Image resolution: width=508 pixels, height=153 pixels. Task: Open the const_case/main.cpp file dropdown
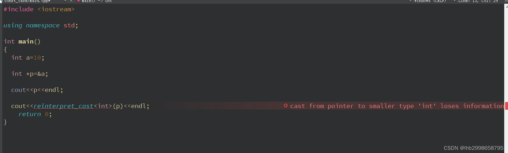(66, 1)
